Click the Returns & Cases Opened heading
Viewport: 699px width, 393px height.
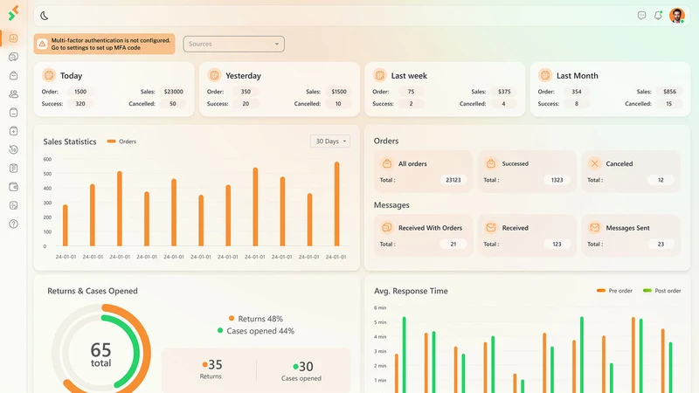point(93,291)
